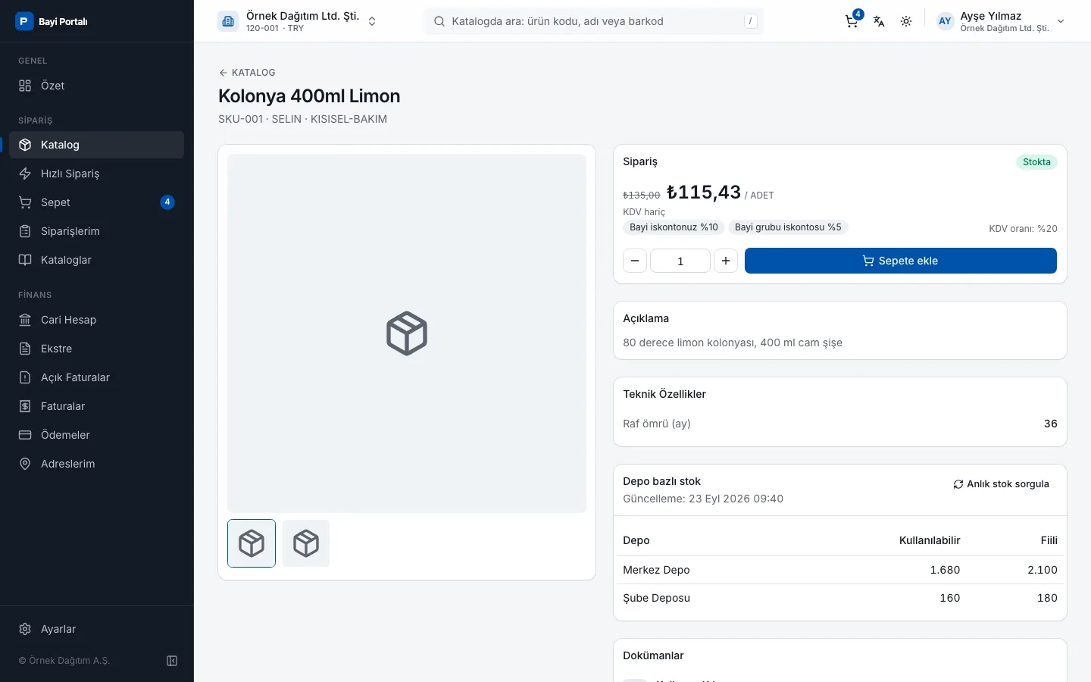Open Siparişlerim from sidebar
This screenshot has height=682, width=1091.
tap(96, 231)
